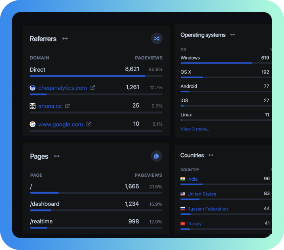This screenshot has width=284, height=250.
Task: Click the India flag icon
Action: 183,179
